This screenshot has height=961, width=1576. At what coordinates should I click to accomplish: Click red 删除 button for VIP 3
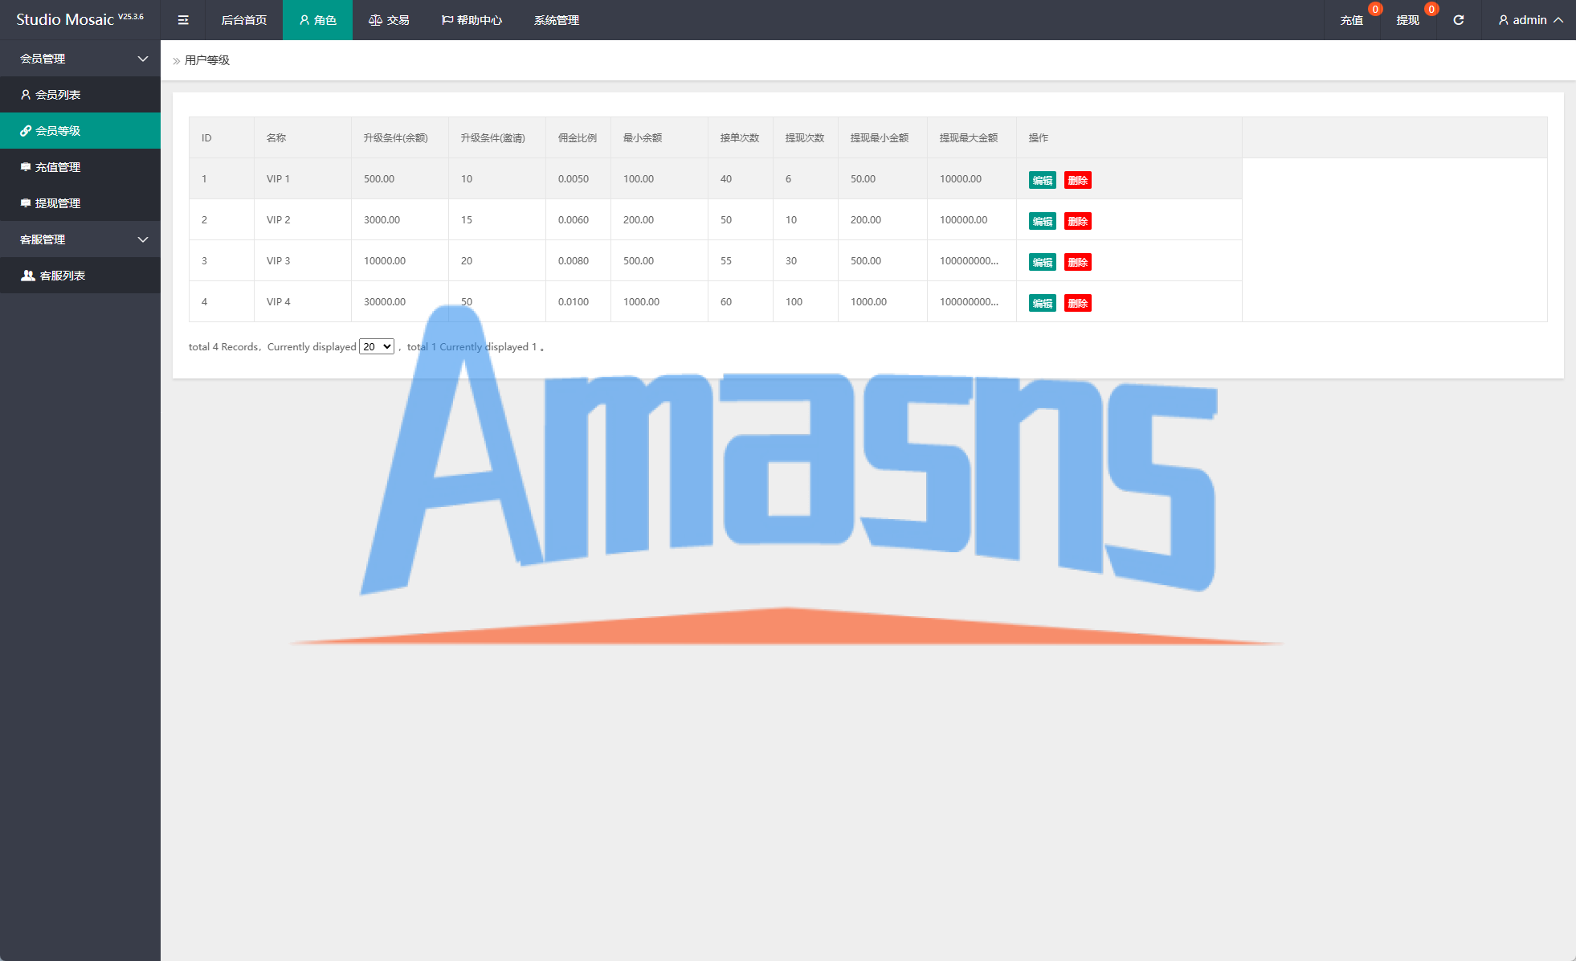[x=1077, y=262]
